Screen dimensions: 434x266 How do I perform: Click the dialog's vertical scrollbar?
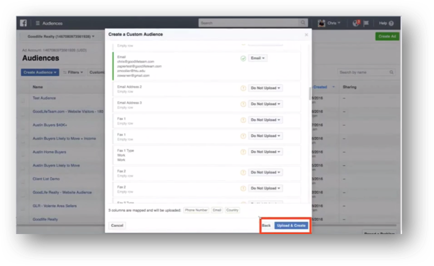[x=310, y=93]
